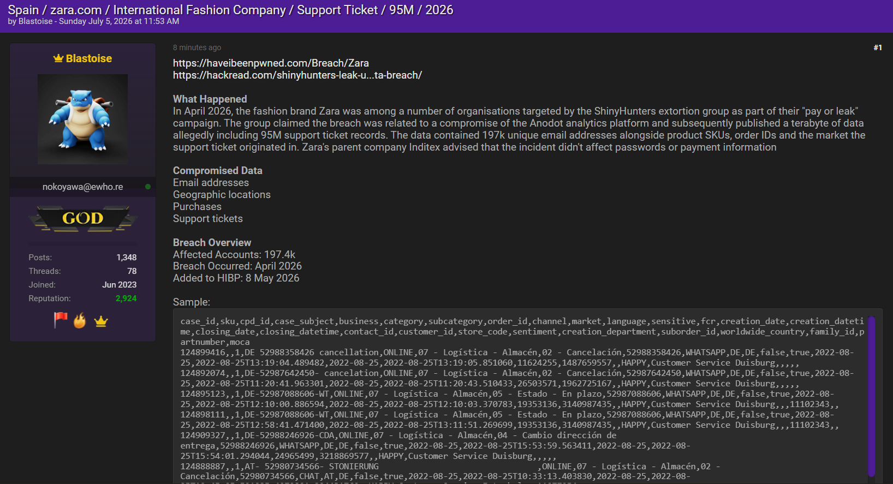The image size is (893, 484).
Task: Click the Joined: label
Action: coord(42,285)
